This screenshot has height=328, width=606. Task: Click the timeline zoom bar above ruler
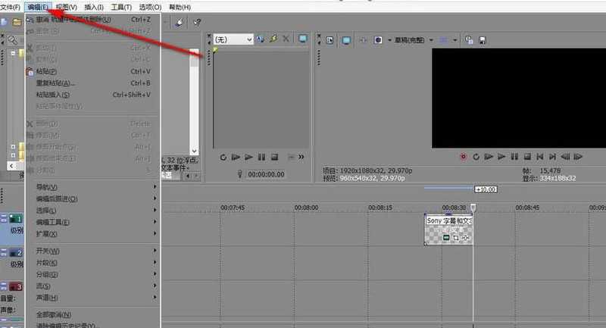448,188
